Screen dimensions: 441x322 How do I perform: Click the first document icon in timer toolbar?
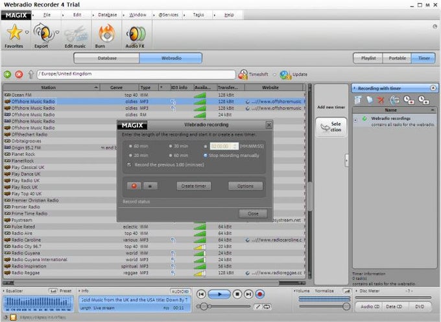click(357, 100)
